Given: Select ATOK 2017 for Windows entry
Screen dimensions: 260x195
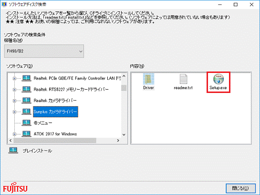Looking at the screenshot, I should (x=55, y=134).
